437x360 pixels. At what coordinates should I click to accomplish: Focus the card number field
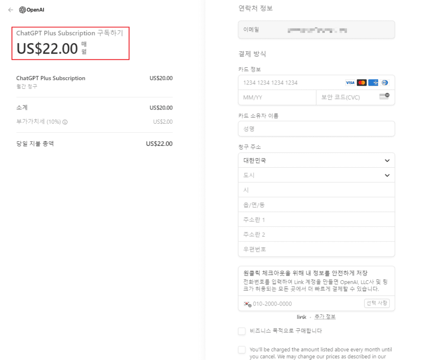(290, 83)
